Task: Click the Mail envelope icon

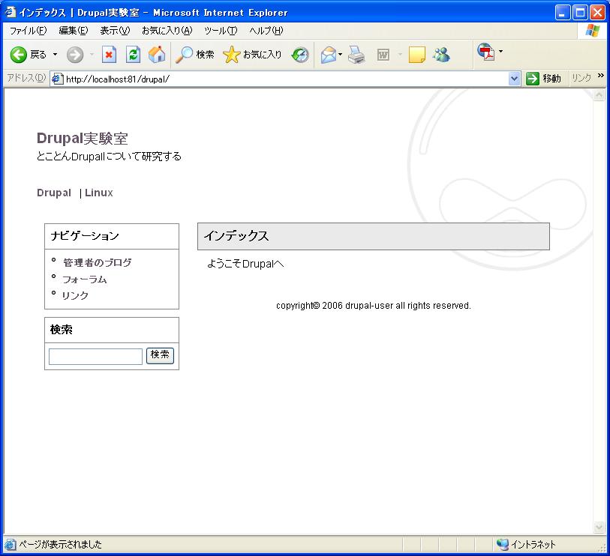Action: coord(329,55)
